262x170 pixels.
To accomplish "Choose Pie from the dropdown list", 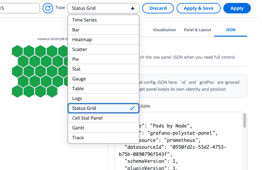I will click(103, 59).
